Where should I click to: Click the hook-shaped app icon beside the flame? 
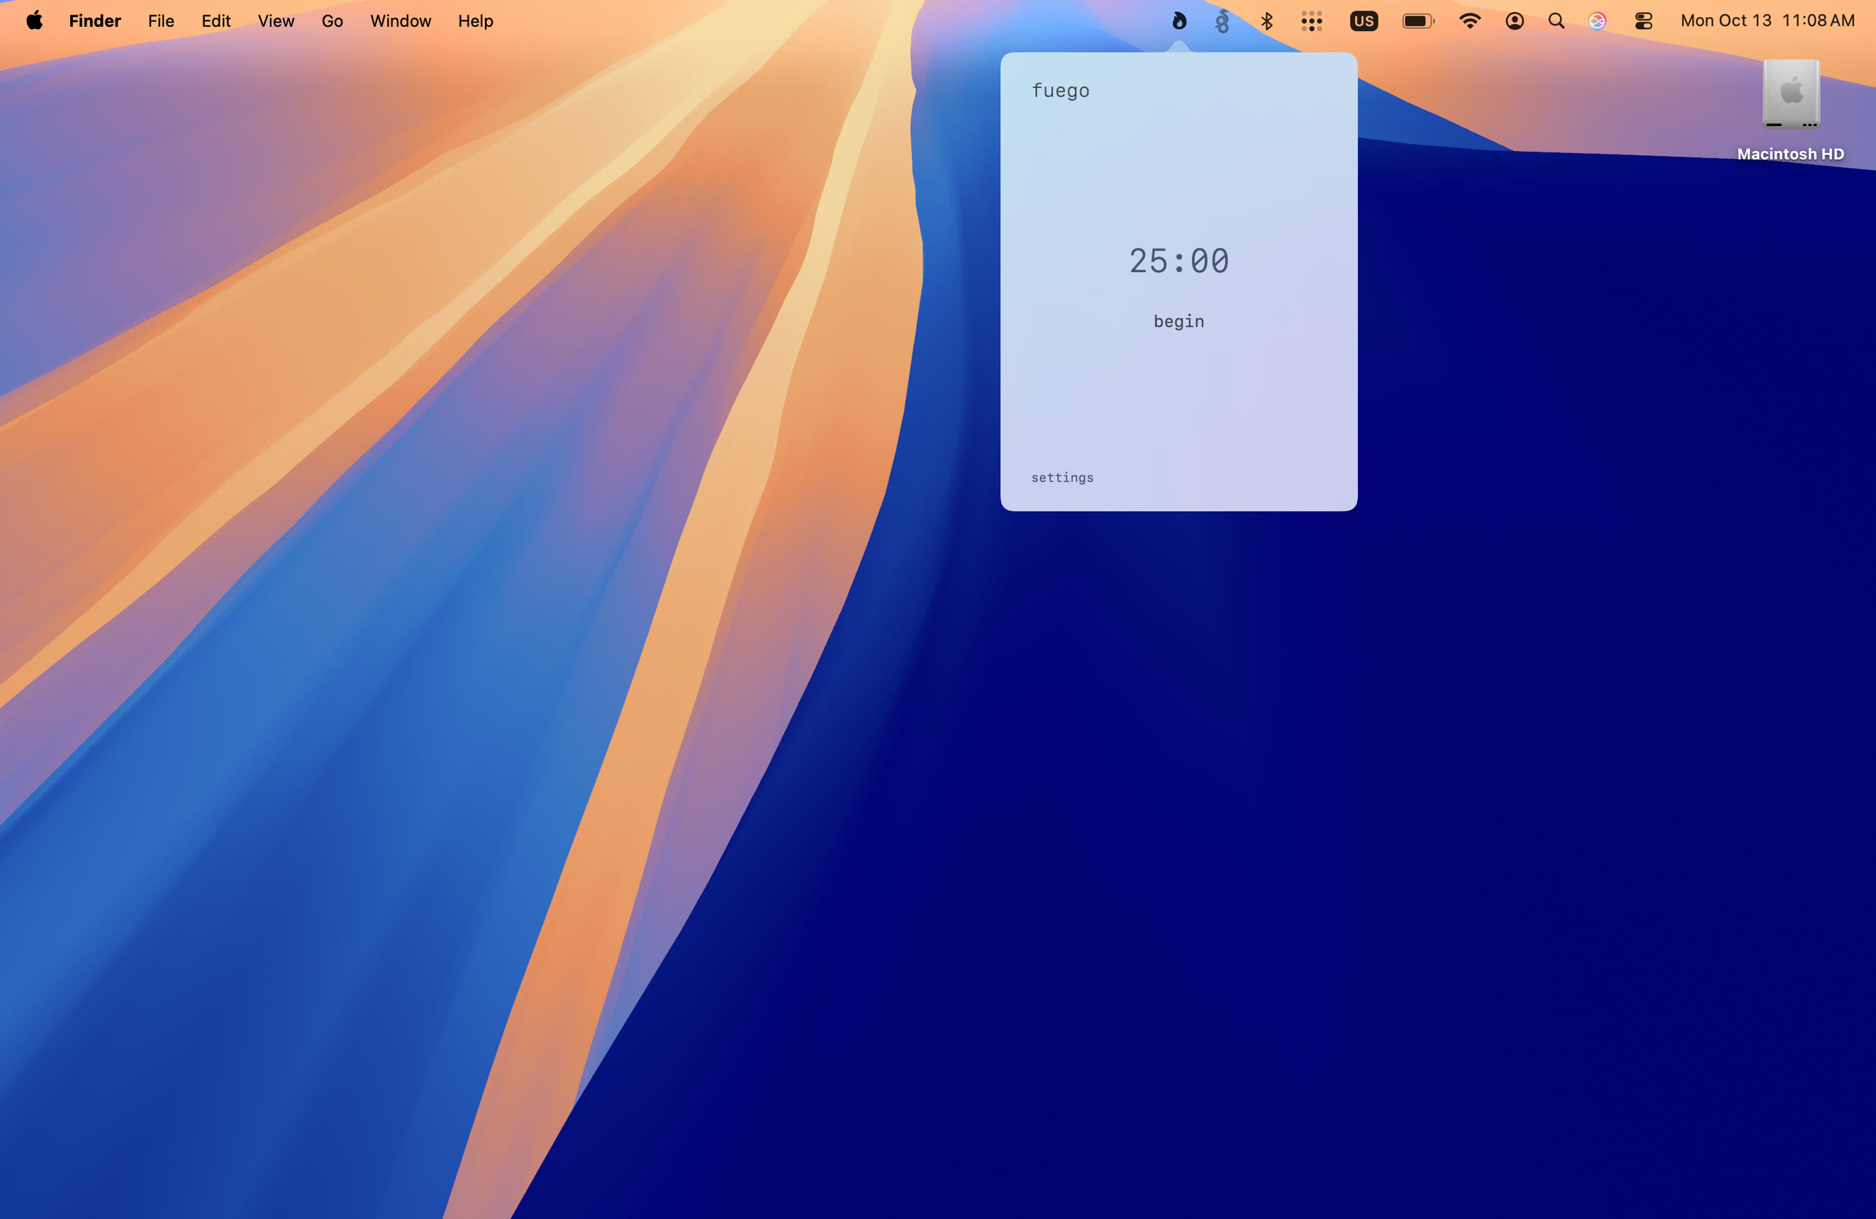[1222, 21]
